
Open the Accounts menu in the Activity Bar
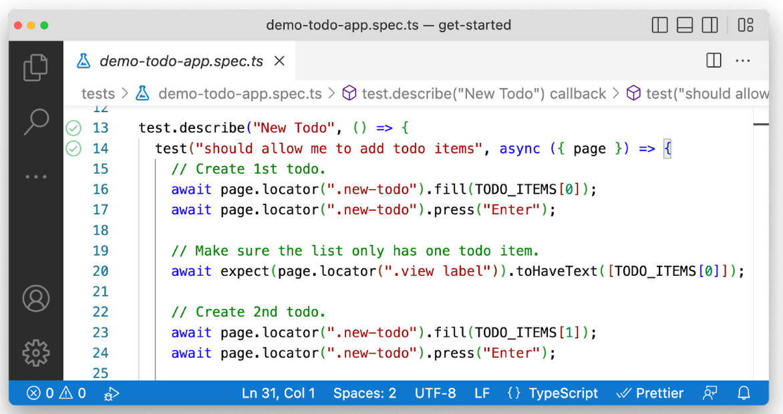tap(35, 298)
